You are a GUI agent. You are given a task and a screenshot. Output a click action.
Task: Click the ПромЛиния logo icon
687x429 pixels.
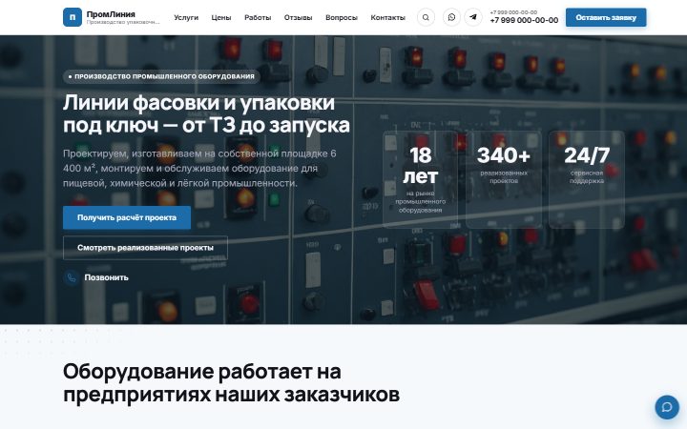coord(73,17)
